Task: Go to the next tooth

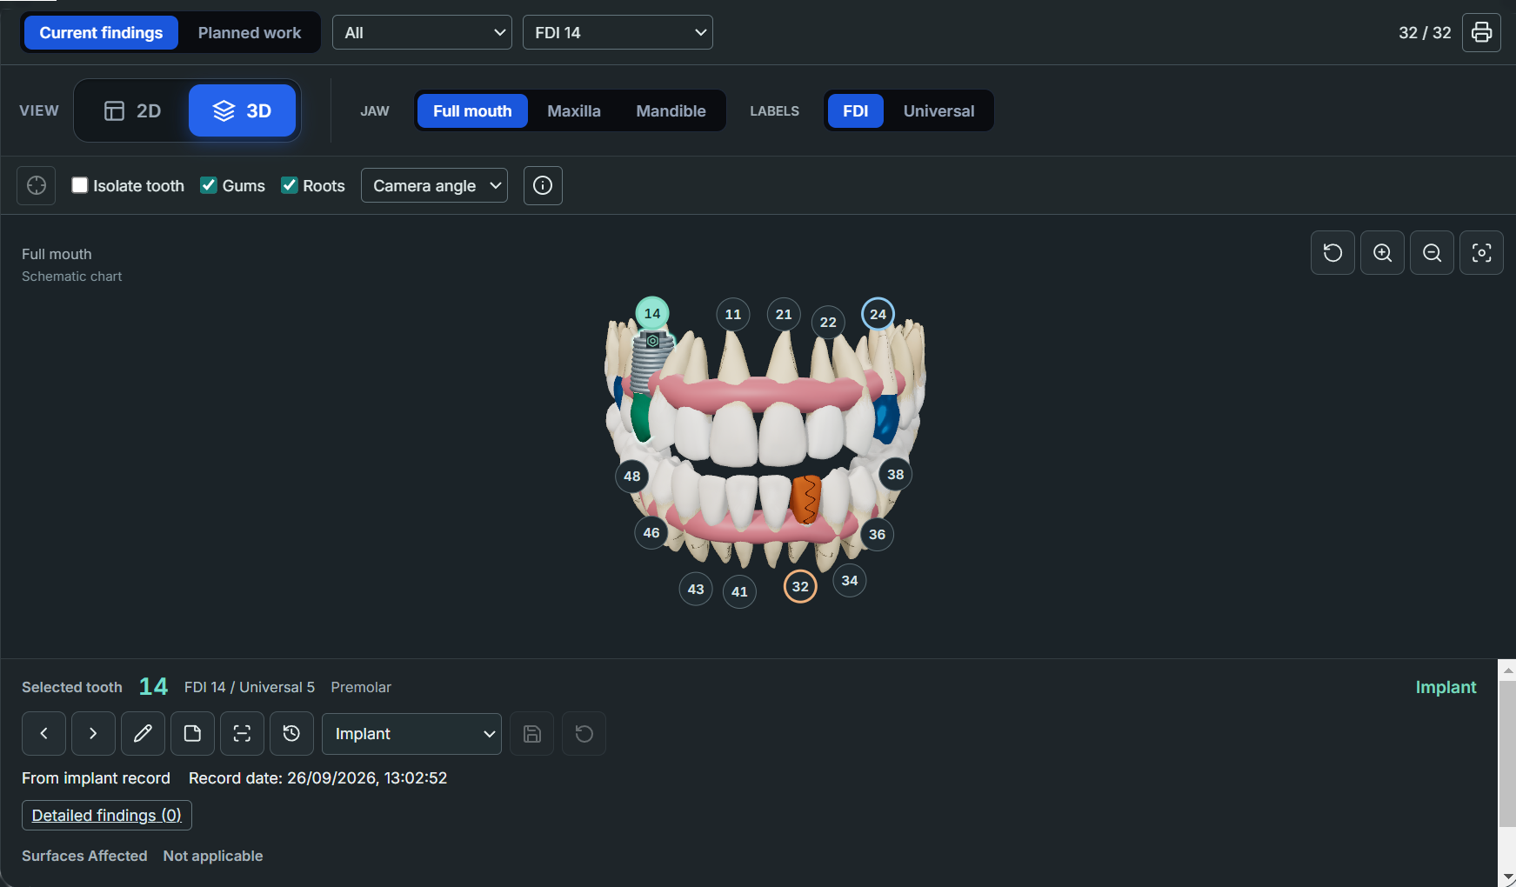Action: tap(93, 734)
